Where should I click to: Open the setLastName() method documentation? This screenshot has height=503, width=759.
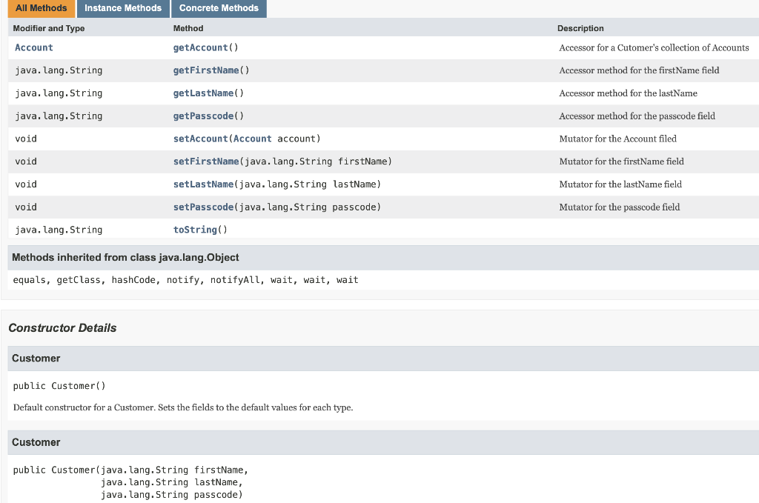tap(202, 184)
